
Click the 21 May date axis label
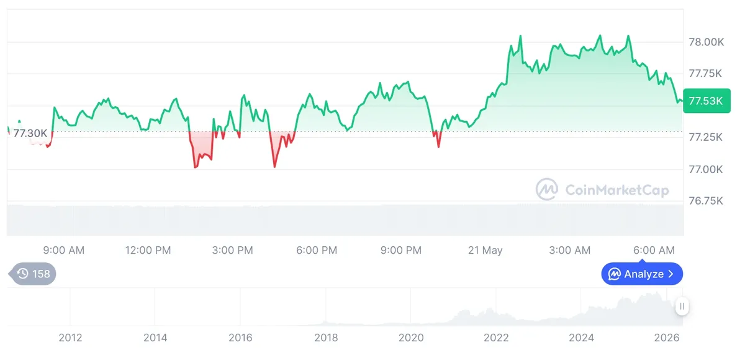[485, 250]
